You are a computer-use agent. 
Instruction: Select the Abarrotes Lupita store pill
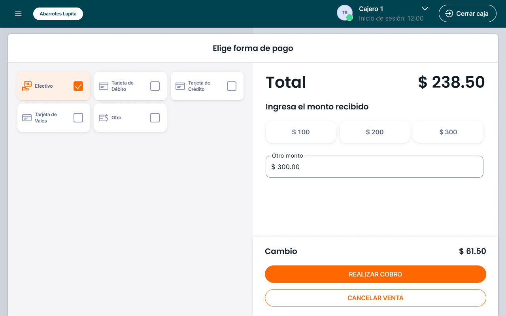click(58, 14)
